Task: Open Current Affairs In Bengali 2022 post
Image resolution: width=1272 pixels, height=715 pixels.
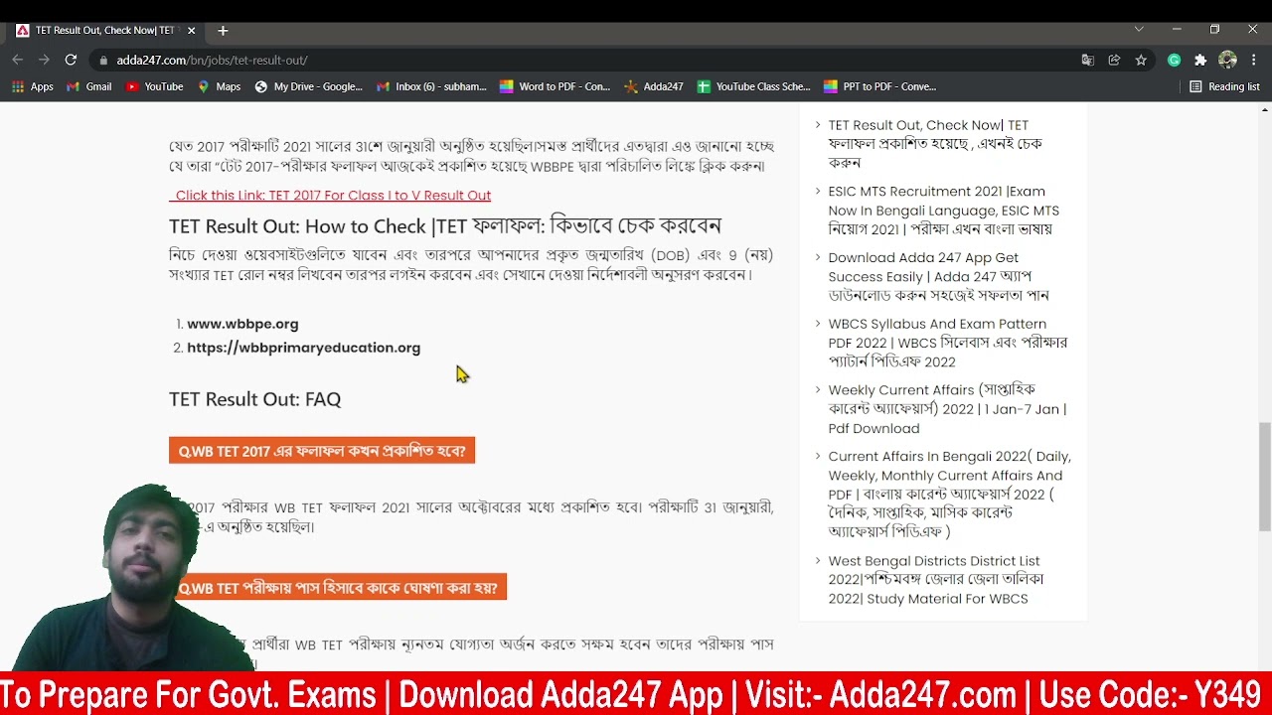Action: point(949,494)
